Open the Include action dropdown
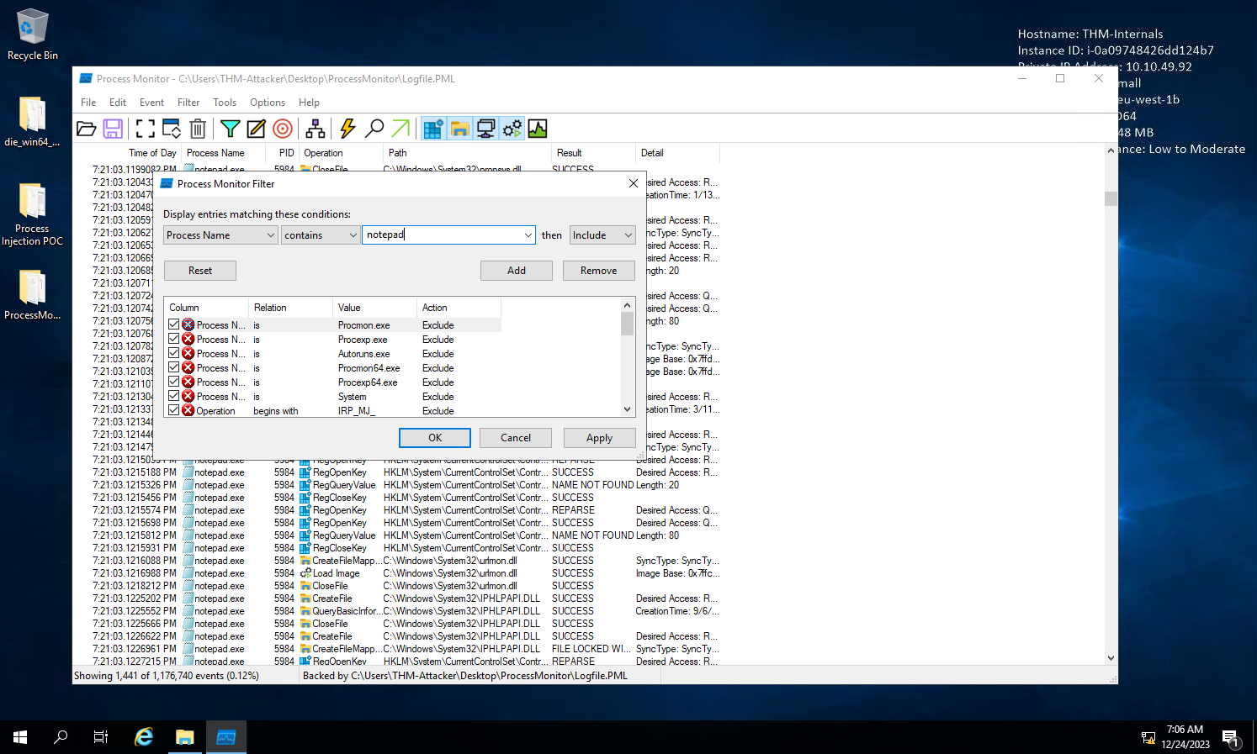 pos(602,235)
